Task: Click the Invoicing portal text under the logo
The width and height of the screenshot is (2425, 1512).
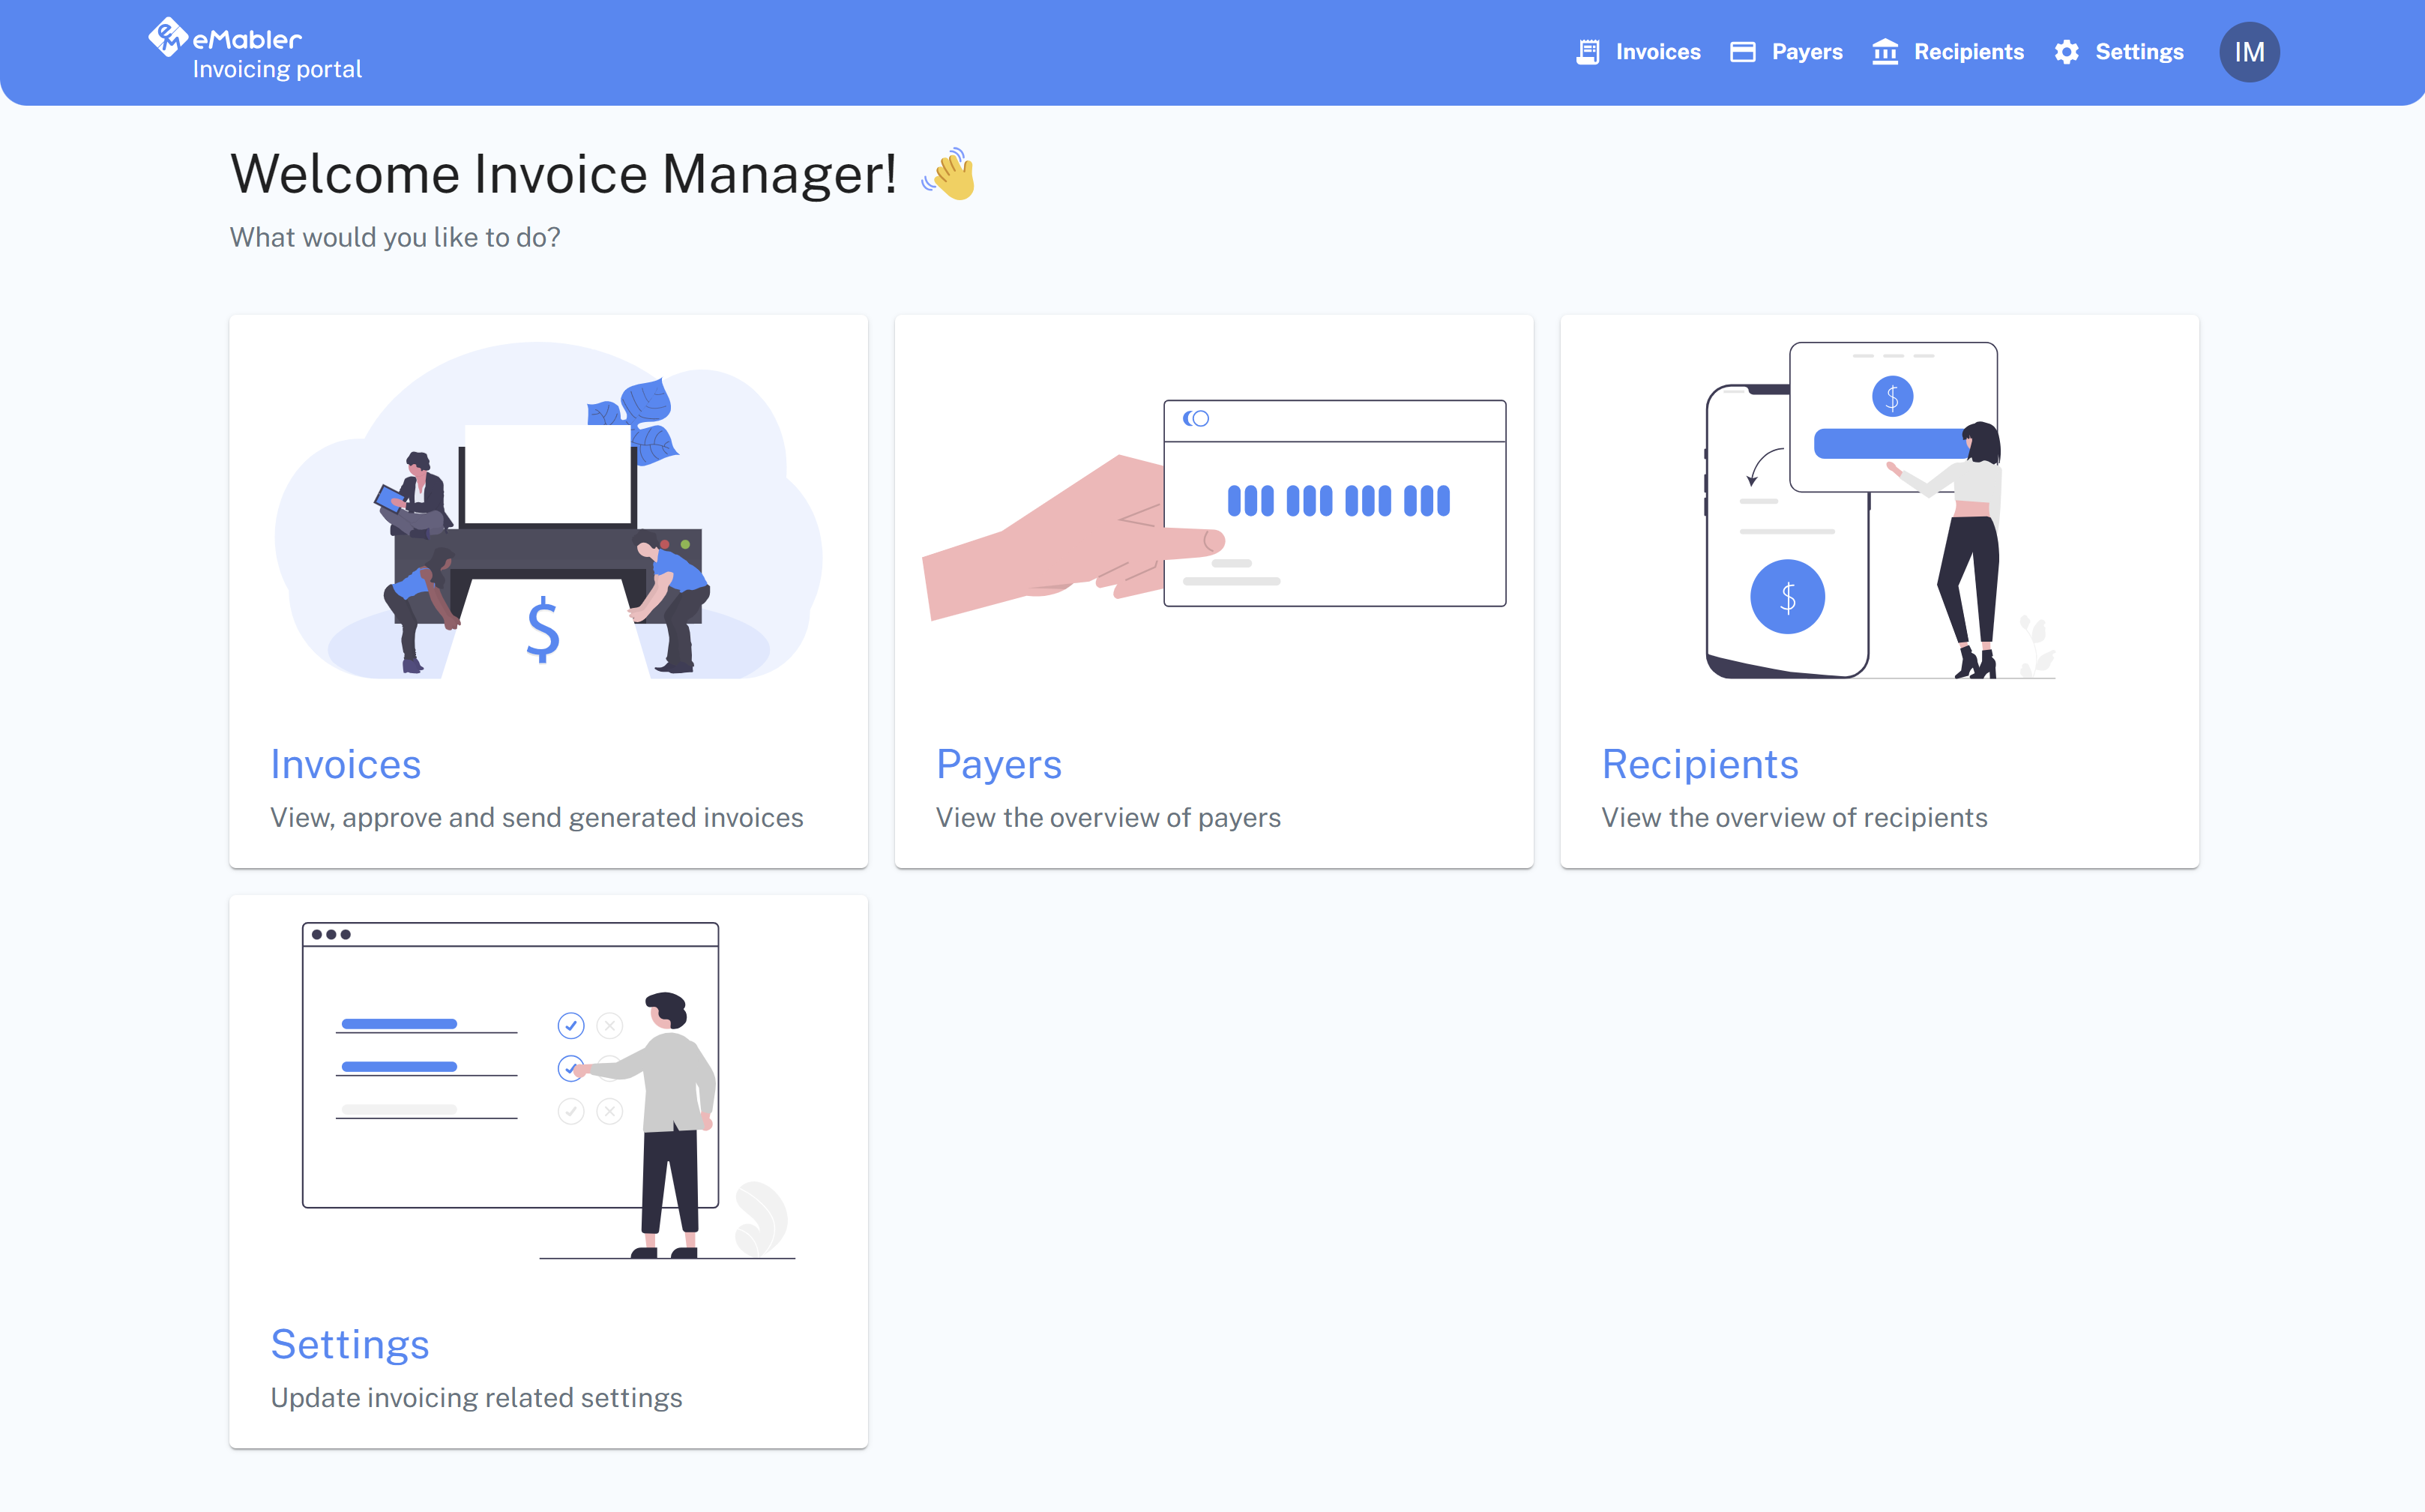Action: tap(277, 69)
